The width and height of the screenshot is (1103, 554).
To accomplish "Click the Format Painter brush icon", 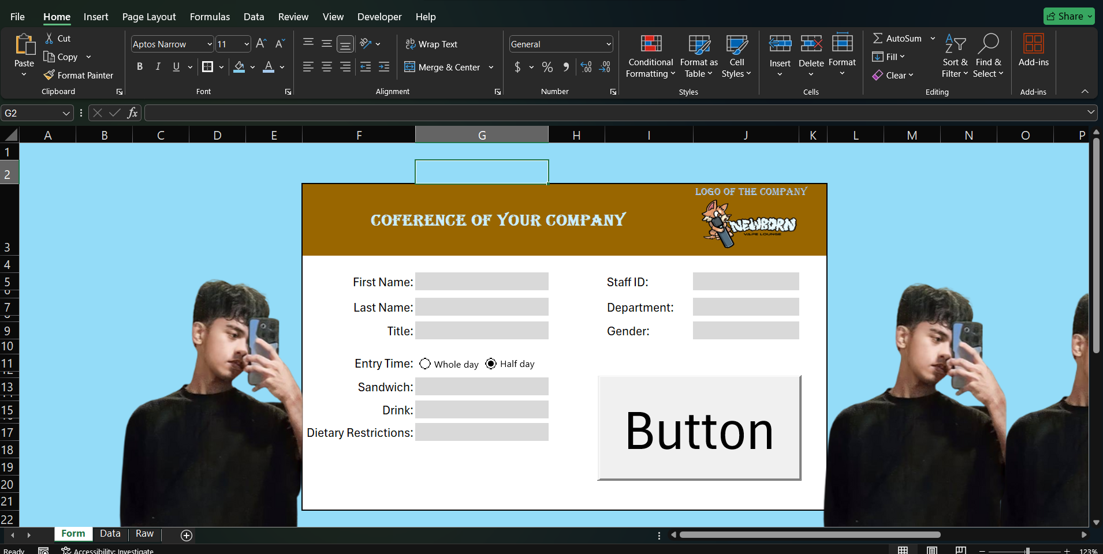I will coord(50,75).
